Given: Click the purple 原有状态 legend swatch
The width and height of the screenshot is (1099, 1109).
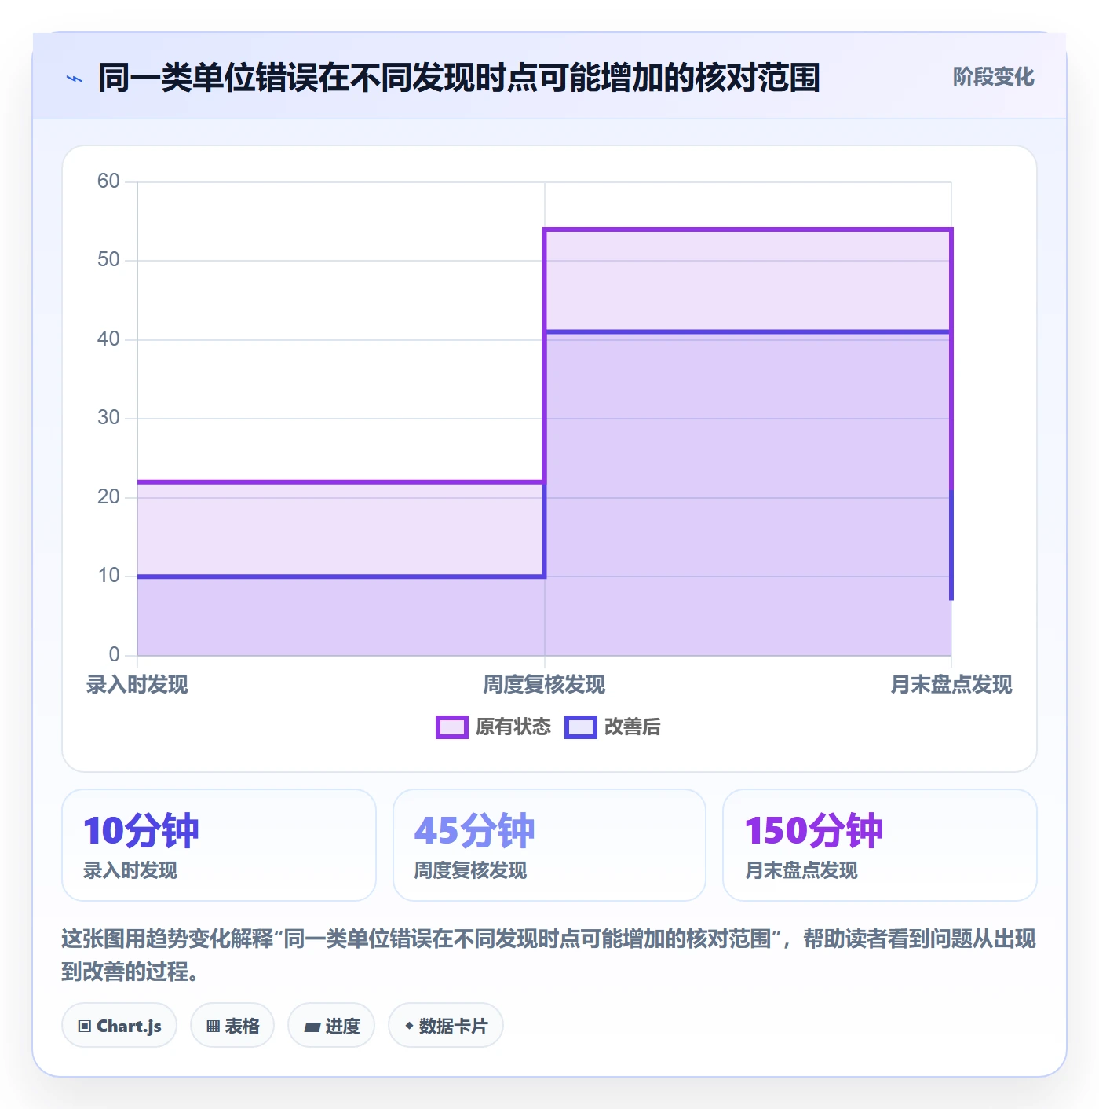Looking at the screenshot, I should click(x=451, y=727).
